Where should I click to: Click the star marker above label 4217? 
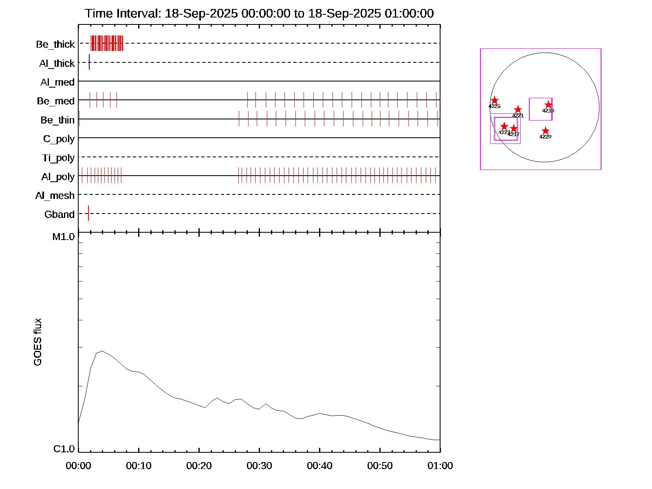click(514, 129)
